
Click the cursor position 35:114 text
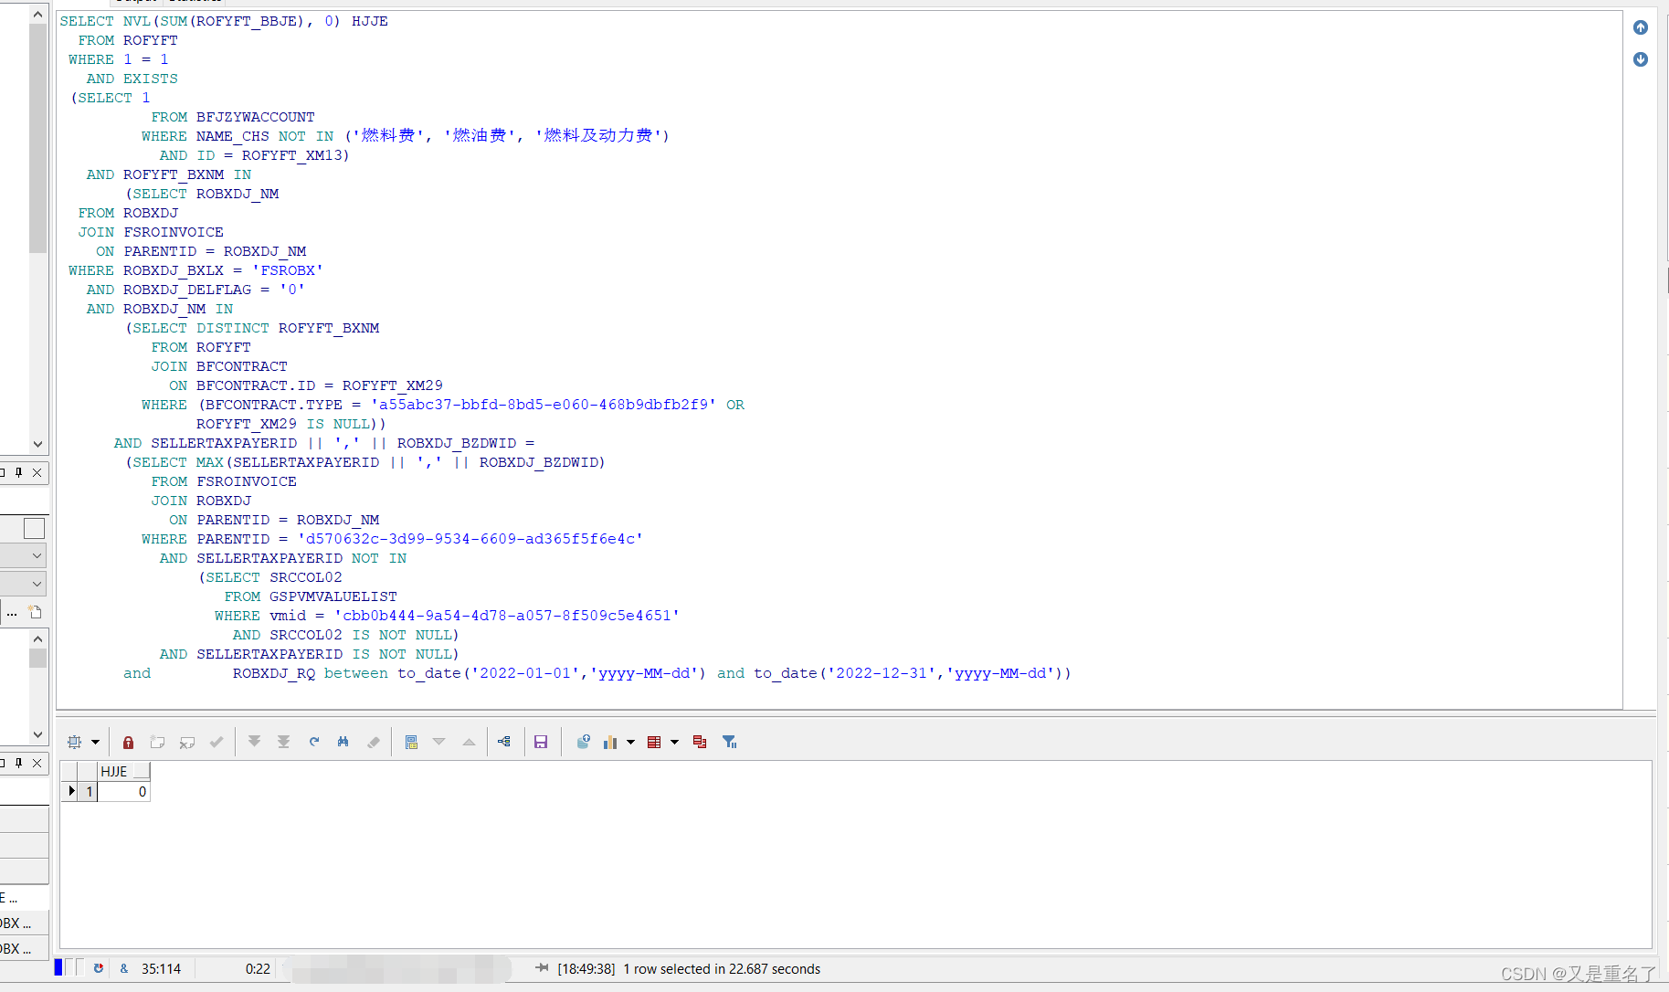tap(161, 969)
